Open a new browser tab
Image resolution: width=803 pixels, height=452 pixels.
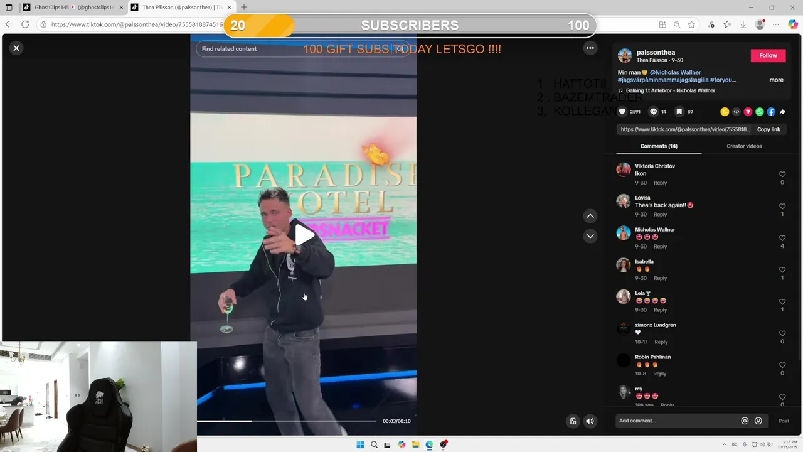(244, 8)
